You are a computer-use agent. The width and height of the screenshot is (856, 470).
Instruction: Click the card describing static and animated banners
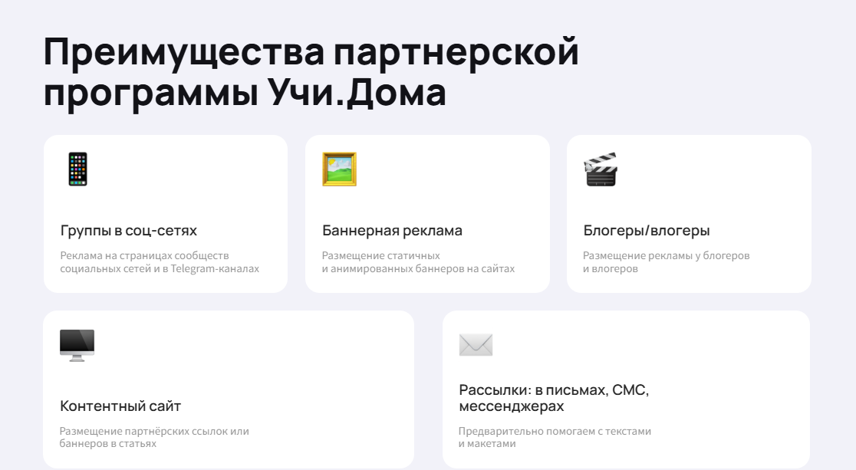coord(427,213)
